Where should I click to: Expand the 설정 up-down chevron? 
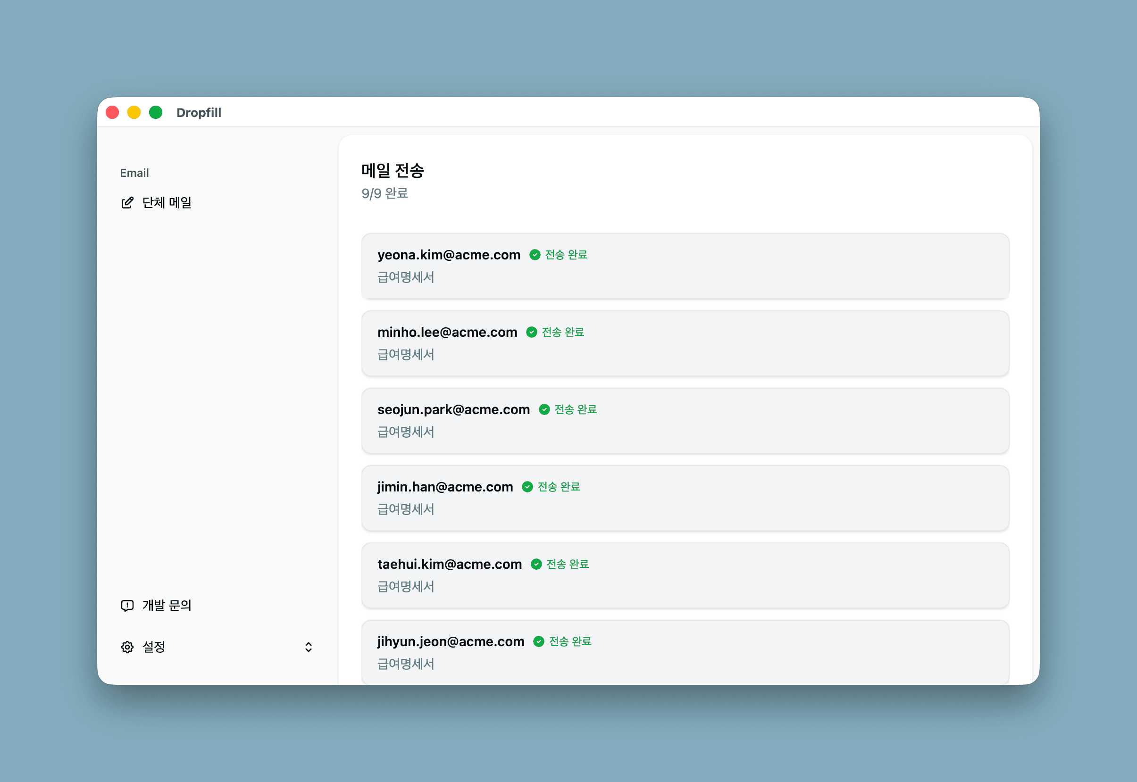click(308, 647)
